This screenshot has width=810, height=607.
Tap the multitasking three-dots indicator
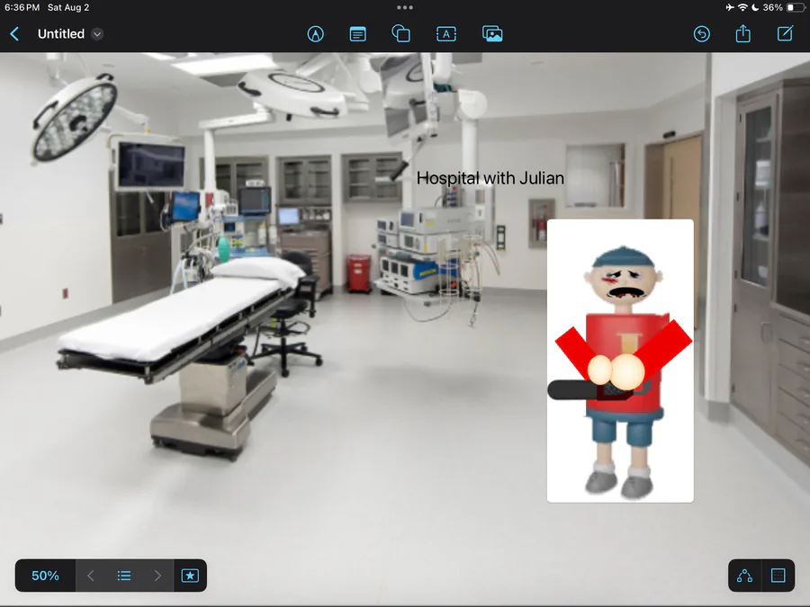405,8
